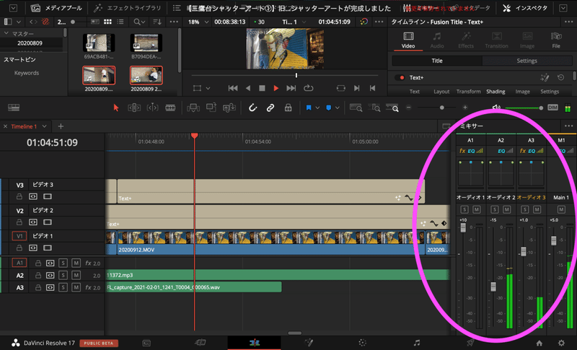Open media pool sort order menu
577x350 pixels.
[157, 22]
